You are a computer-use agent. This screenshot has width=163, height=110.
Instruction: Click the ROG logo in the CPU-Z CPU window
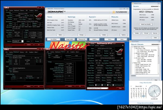coord(39,16)
